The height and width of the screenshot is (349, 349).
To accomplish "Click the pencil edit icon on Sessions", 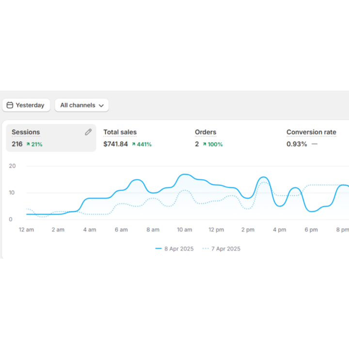I will [88, 132].
